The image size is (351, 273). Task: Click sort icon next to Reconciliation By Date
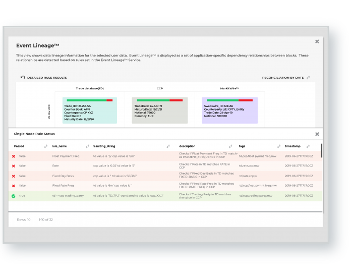308,78
